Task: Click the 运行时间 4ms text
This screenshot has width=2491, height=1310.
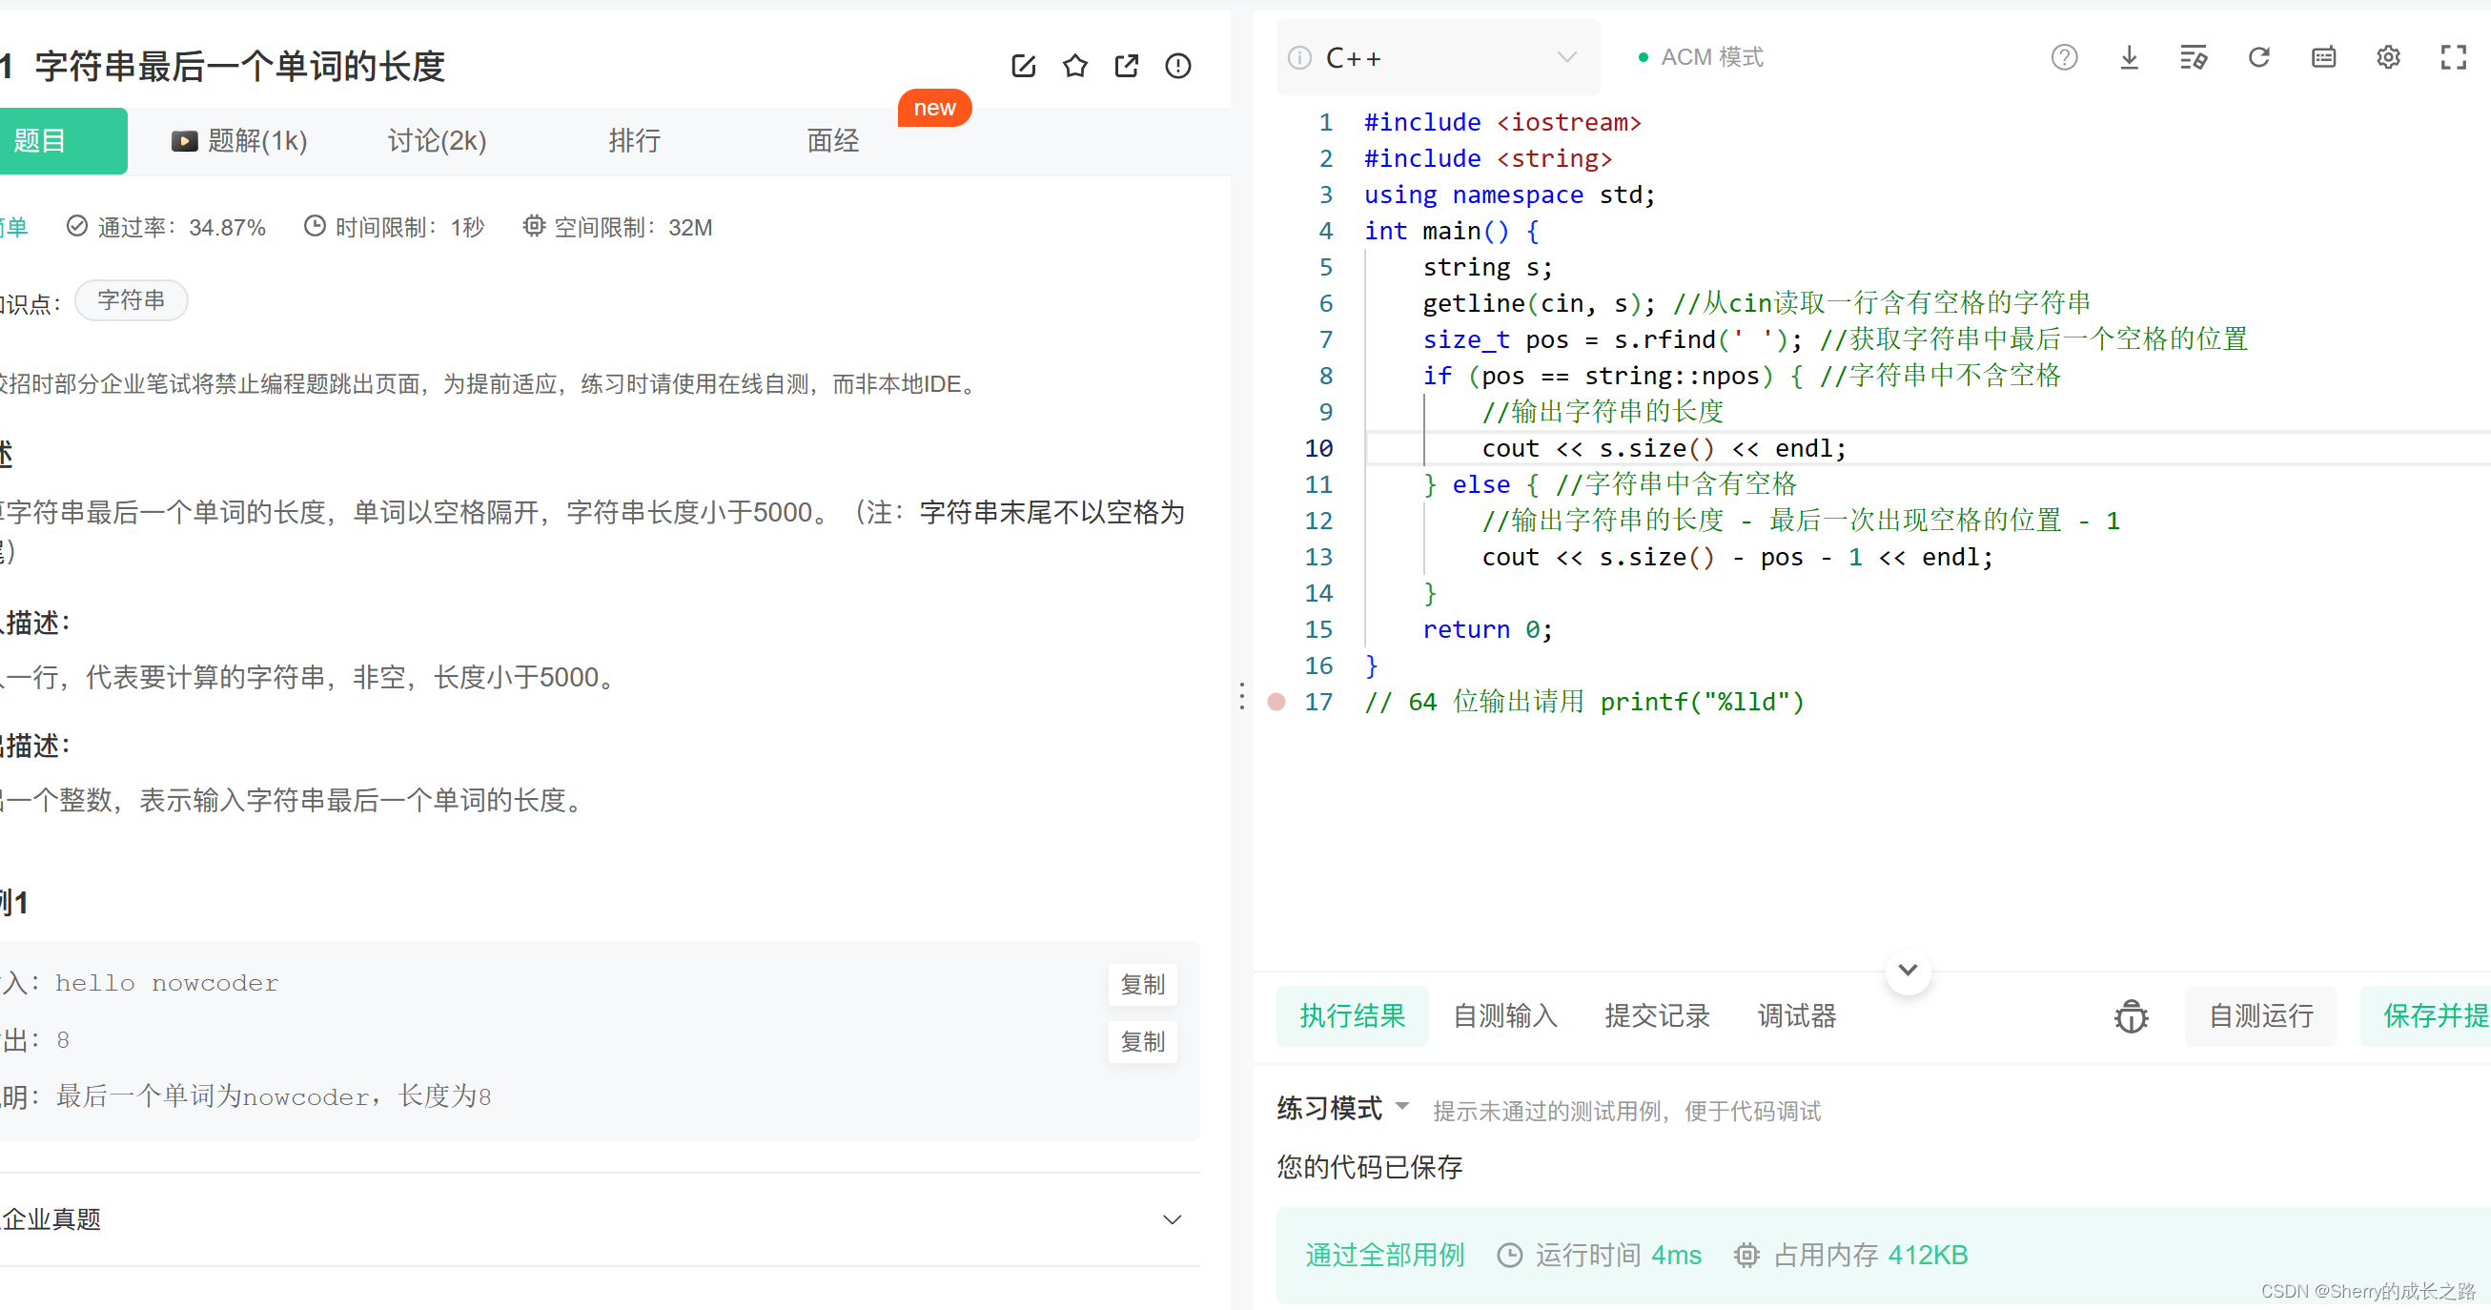Action: (x=1618, y=1255)
